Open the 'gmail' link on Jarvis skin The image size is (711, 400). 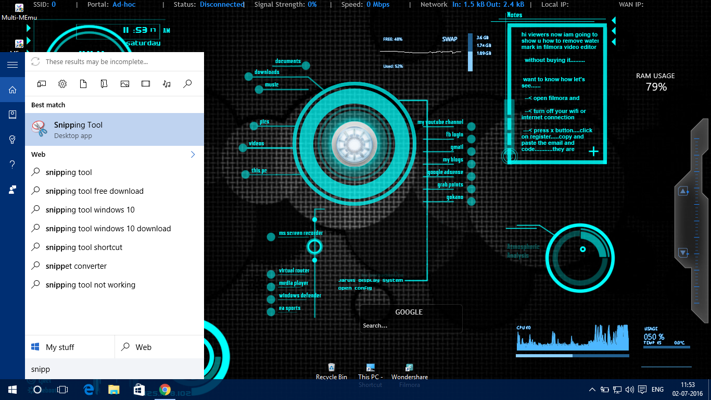(x=456, y=147)
